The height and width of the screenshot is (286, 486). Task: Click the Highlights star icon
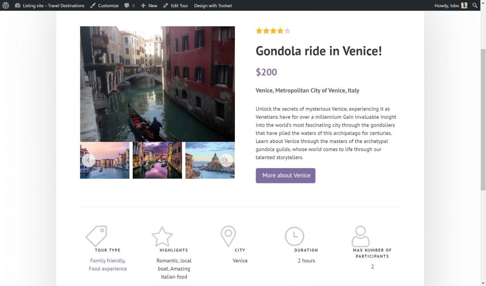pos(162,236)
